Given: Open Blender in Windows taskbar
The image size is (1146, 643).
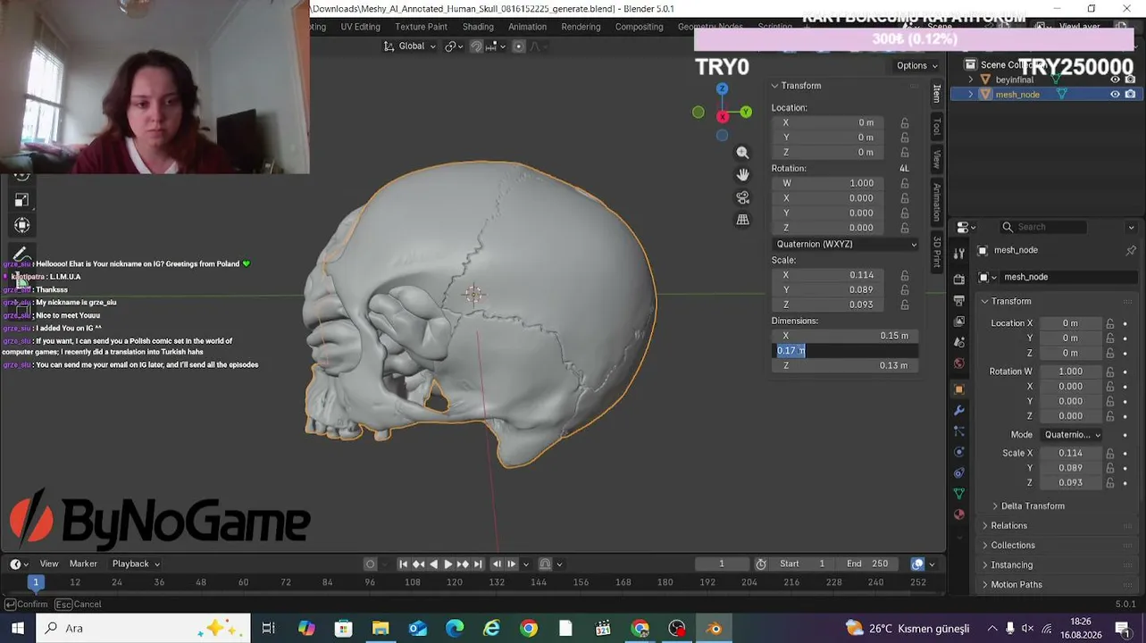Looking at the screenshot, I should pyautogui.click(x=714, y=629).
